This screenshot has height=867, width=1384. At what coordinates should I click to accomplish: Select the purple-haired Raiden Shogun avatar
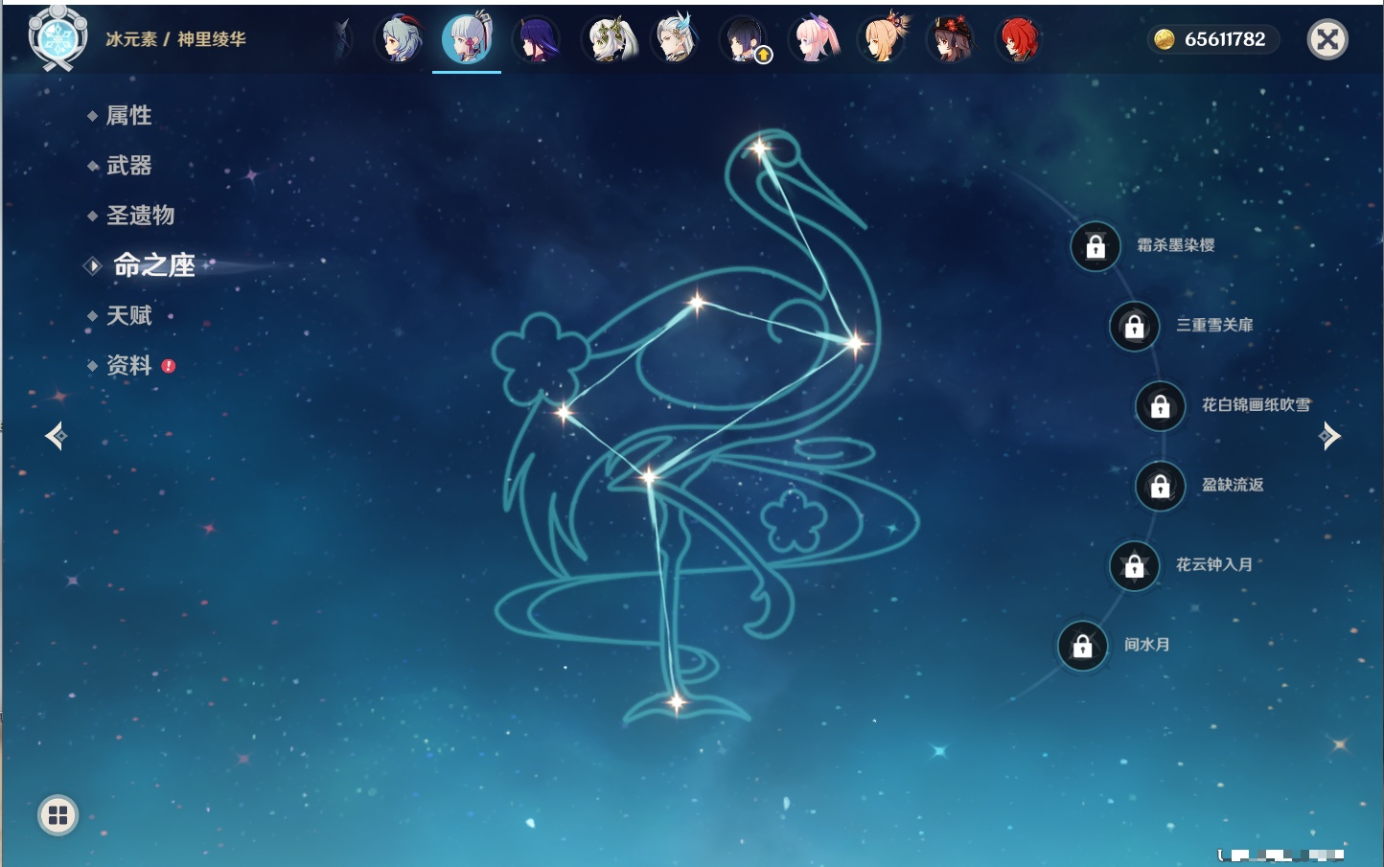click(x=537, y=40)
